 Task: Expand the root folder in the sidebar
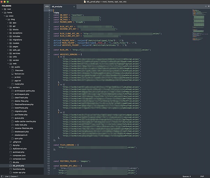[x=3, y=9]
